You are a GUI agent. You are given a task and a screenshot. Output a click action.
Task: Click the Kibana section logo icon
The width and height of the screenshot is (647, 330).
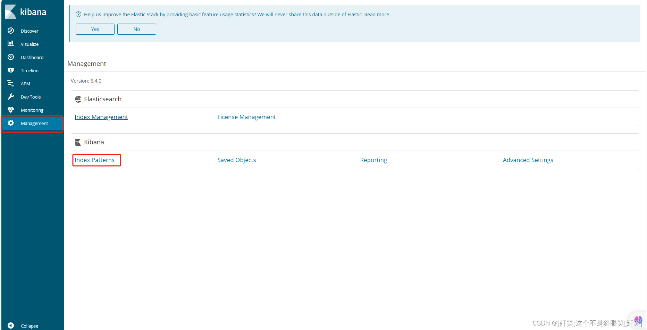(78, 142)
